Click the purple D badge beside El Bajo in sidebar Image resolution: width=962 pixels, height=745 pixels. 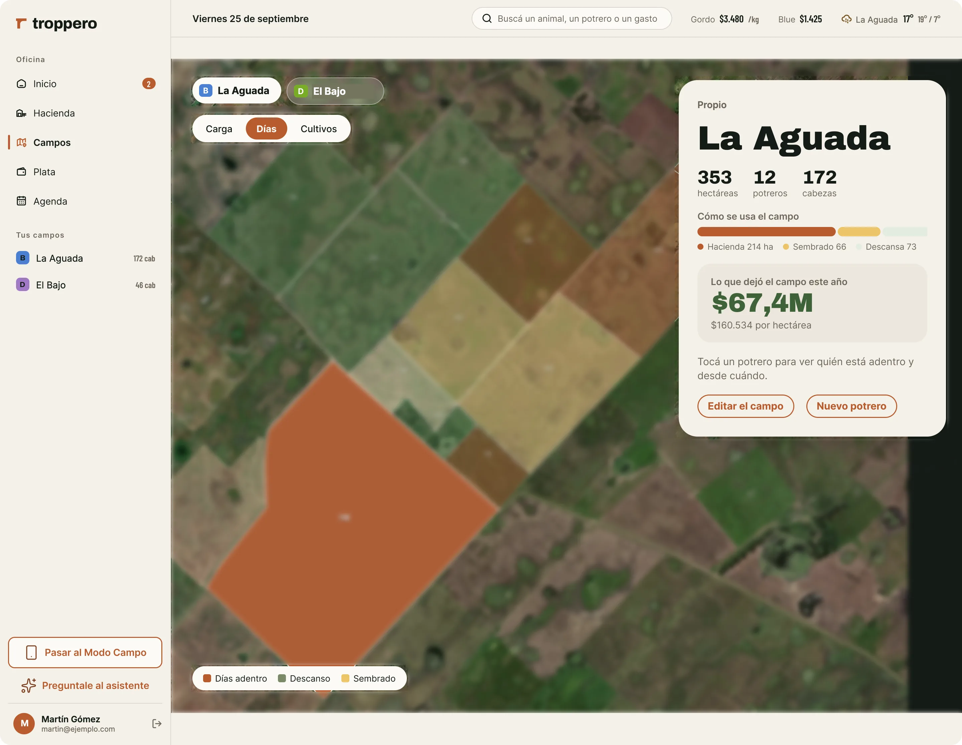tap(23, 285)
